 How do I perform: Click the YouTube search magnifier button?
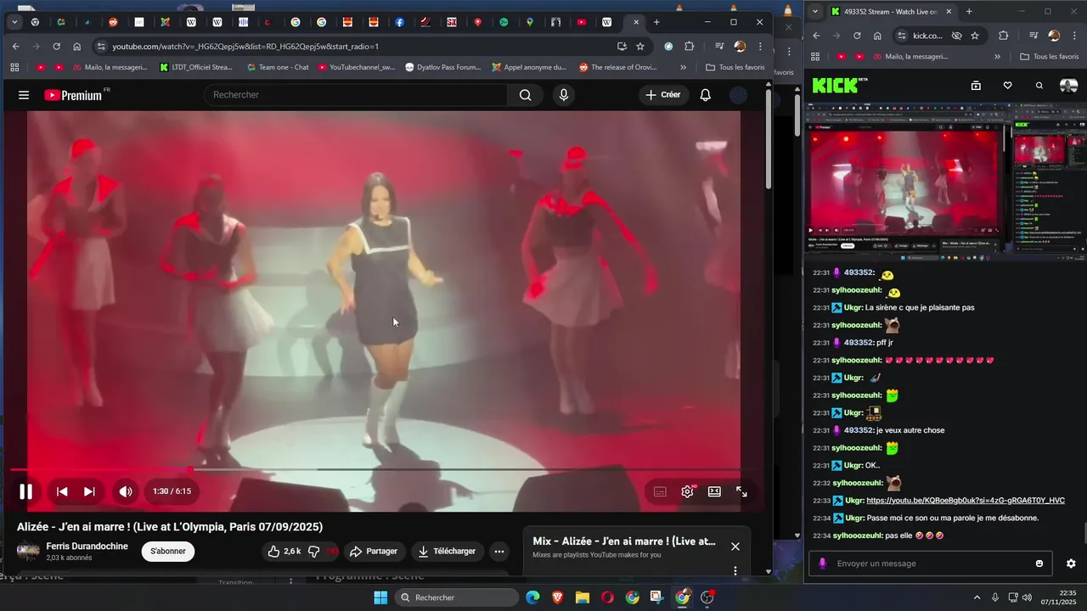pyautogui.click(x=526, y=95)
